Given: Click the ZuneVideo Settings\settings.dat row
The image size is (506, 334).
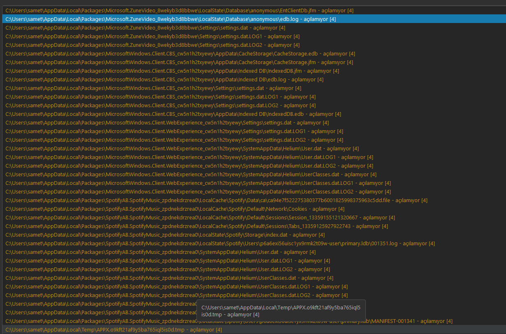Looking at the screenshot, I should click(x=254, y=28).
